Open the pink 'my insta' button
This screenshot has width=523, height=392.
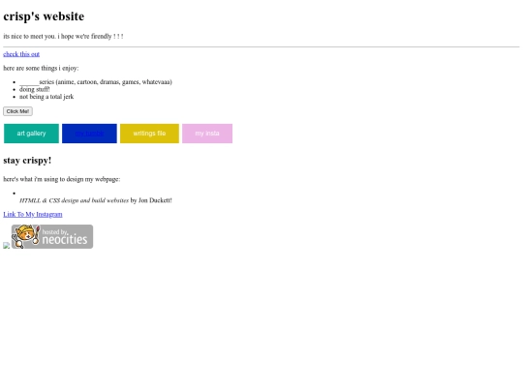(x=207, y=134)
